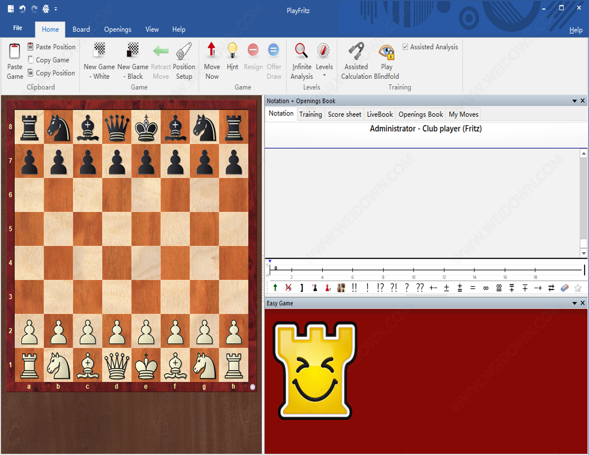The height and width of the screenshot is (455, 589).
Task: Insert the !? interesting move annotation
Action: [380, 287]
